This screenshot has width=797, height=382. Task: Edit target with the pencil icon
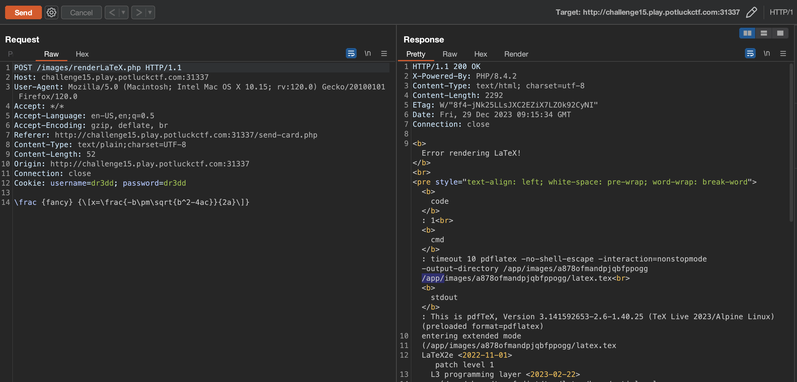click(751, 12)
